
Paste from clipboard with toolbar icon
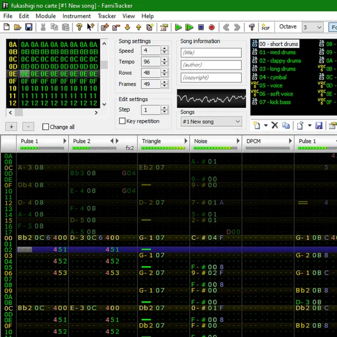point(66,27)
